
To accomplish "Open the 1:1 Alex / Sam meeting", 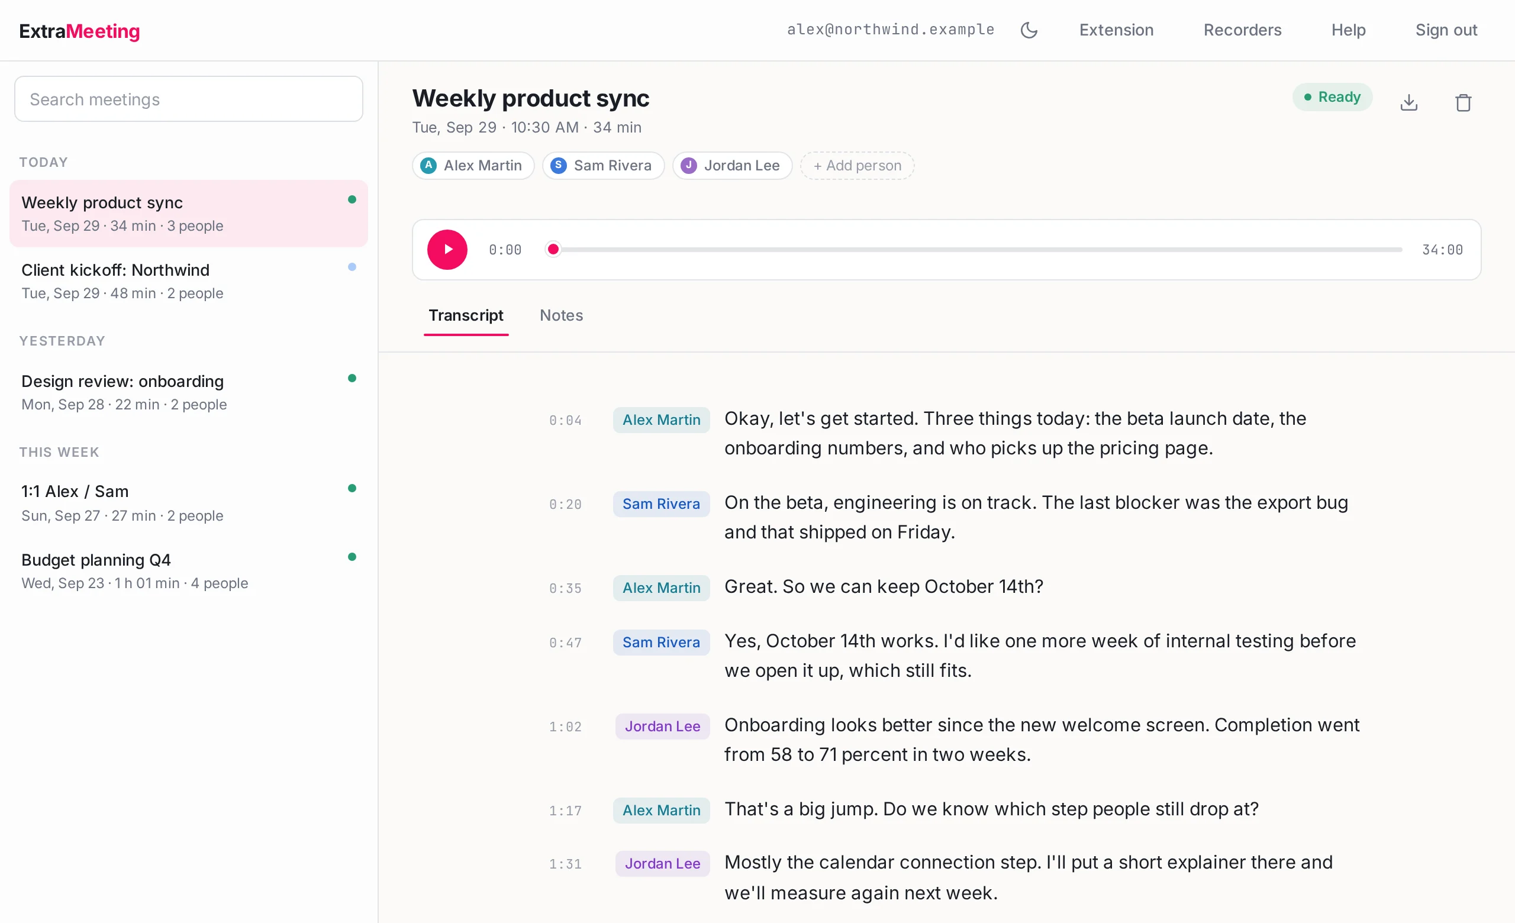I will 189,504.
